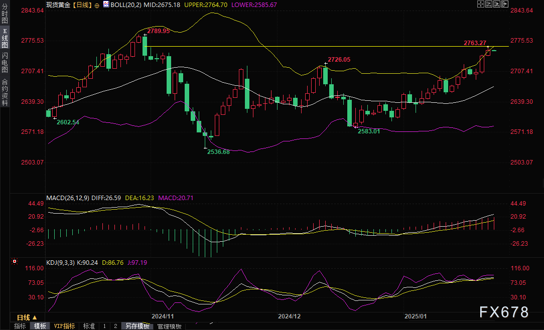Click 另存模板 to save template

click(138, 326)
